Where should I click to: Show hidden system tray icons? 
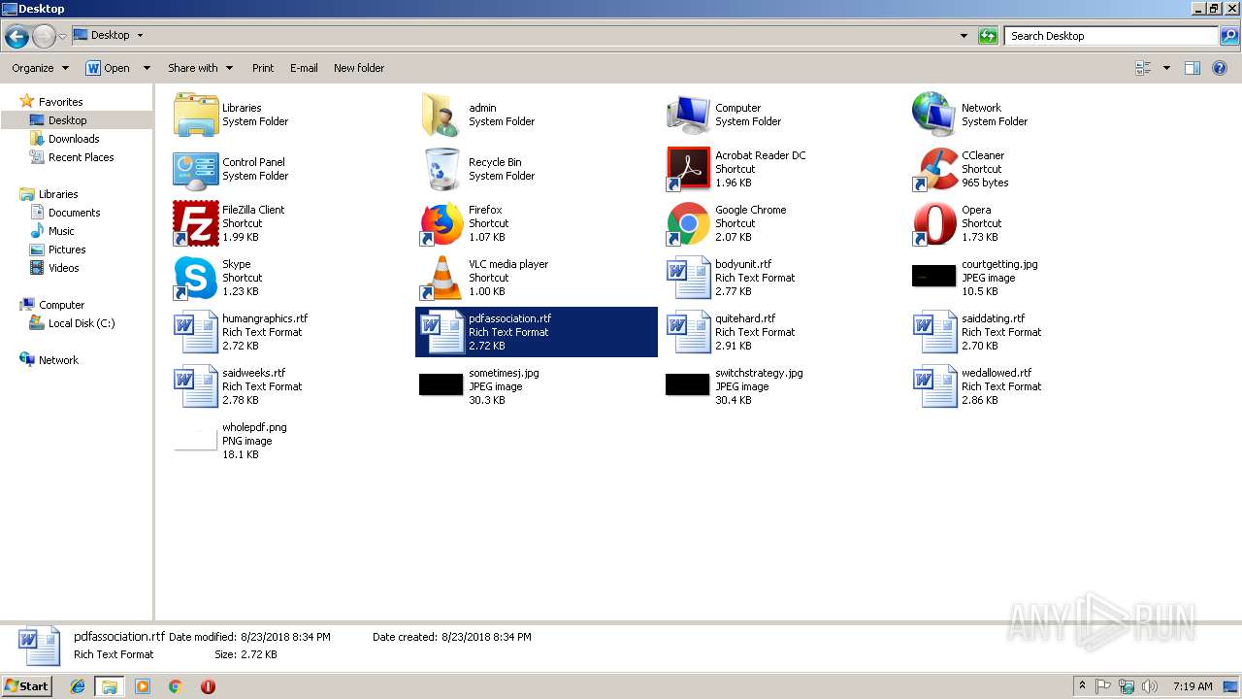click(x=1082, y=685)
